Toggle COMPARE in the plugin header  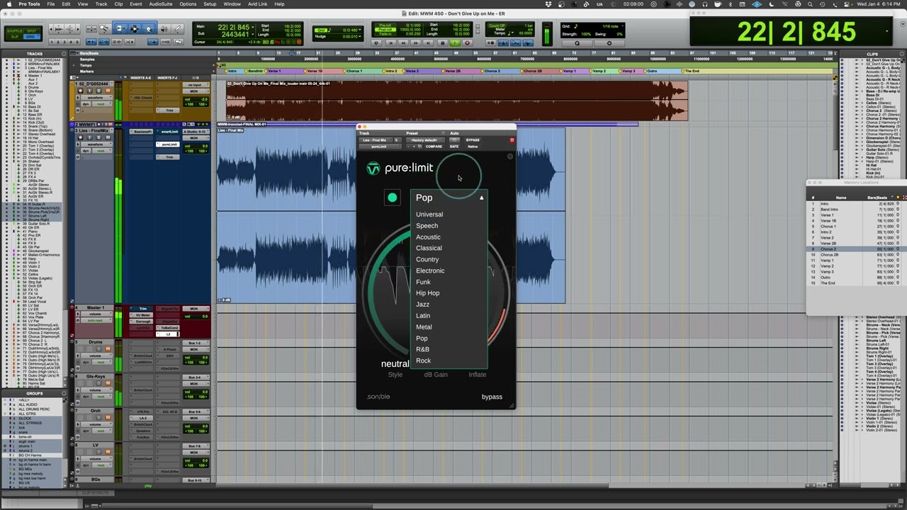point(434,147)
